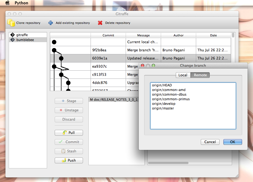Screen dimensions: 253x182
Task: Confirm branch change with OK
Action: coord(233,142)
